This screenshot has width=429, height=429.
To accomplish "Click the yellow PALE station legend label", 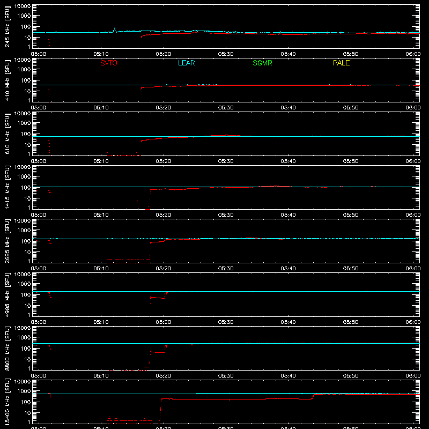I will point(341,63).
